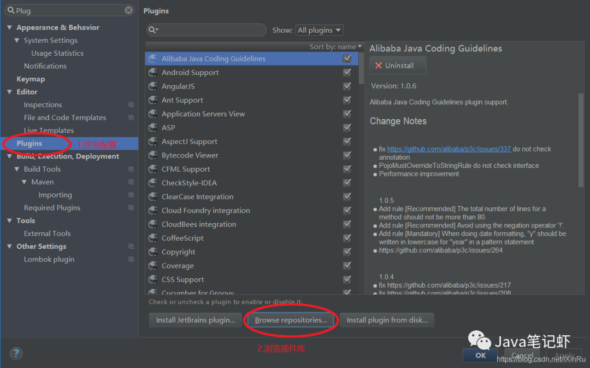
Task: Click the Android Support plugin icon
Action: [153, 72]
